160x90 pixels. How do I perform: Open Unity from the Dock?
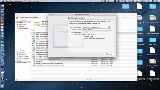2,39
